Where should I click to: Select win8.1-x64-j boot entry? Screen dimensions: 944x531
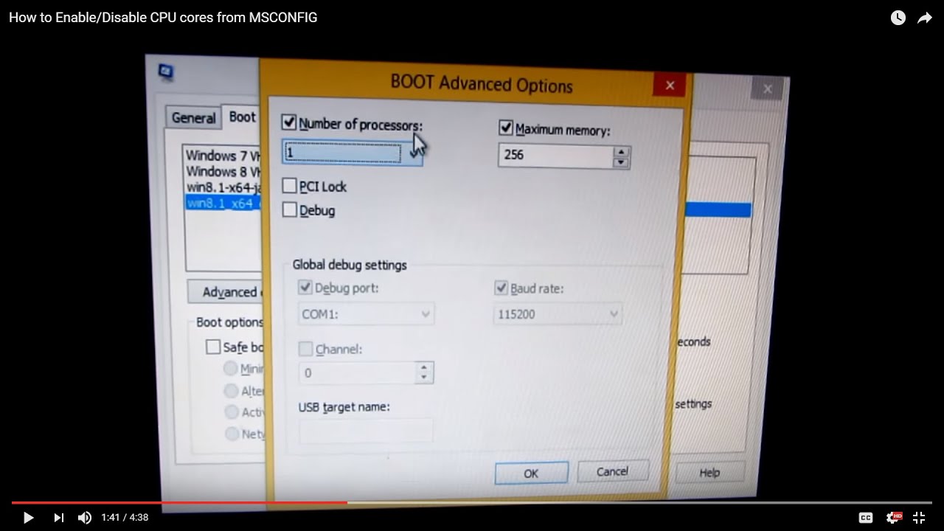coord(223,187)
